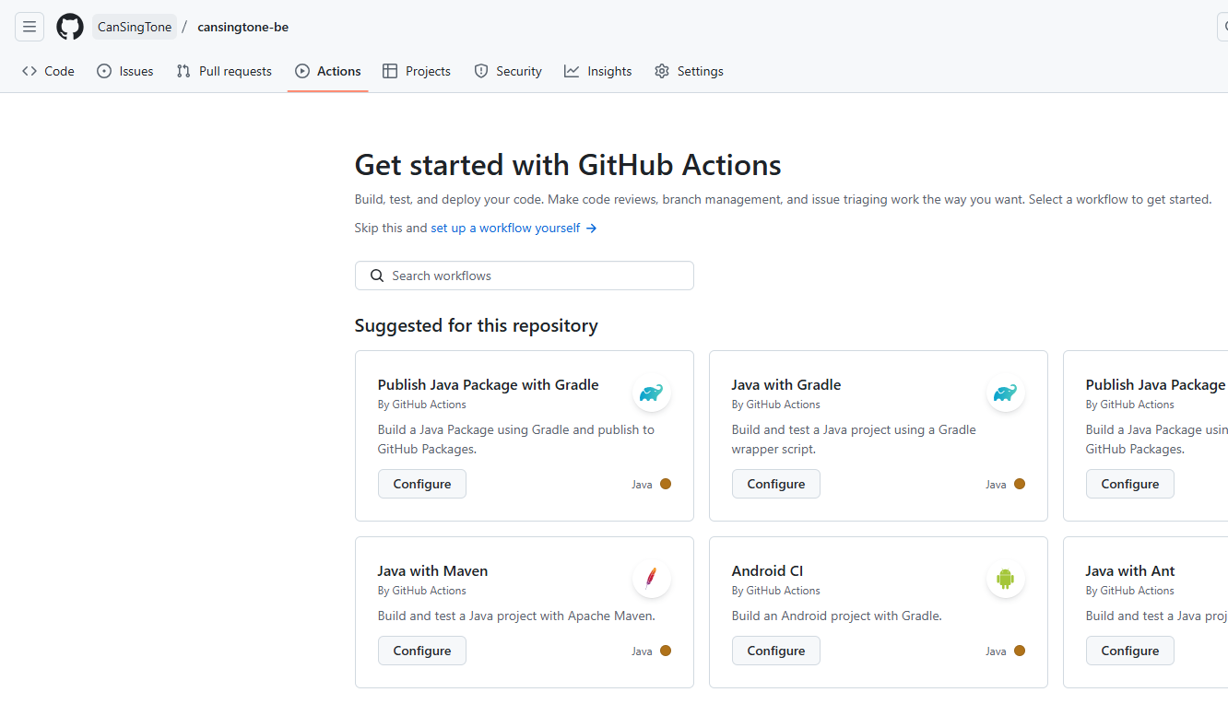Click the Android robot icon
This screenshot has height=704, width=1228.
1006,580
